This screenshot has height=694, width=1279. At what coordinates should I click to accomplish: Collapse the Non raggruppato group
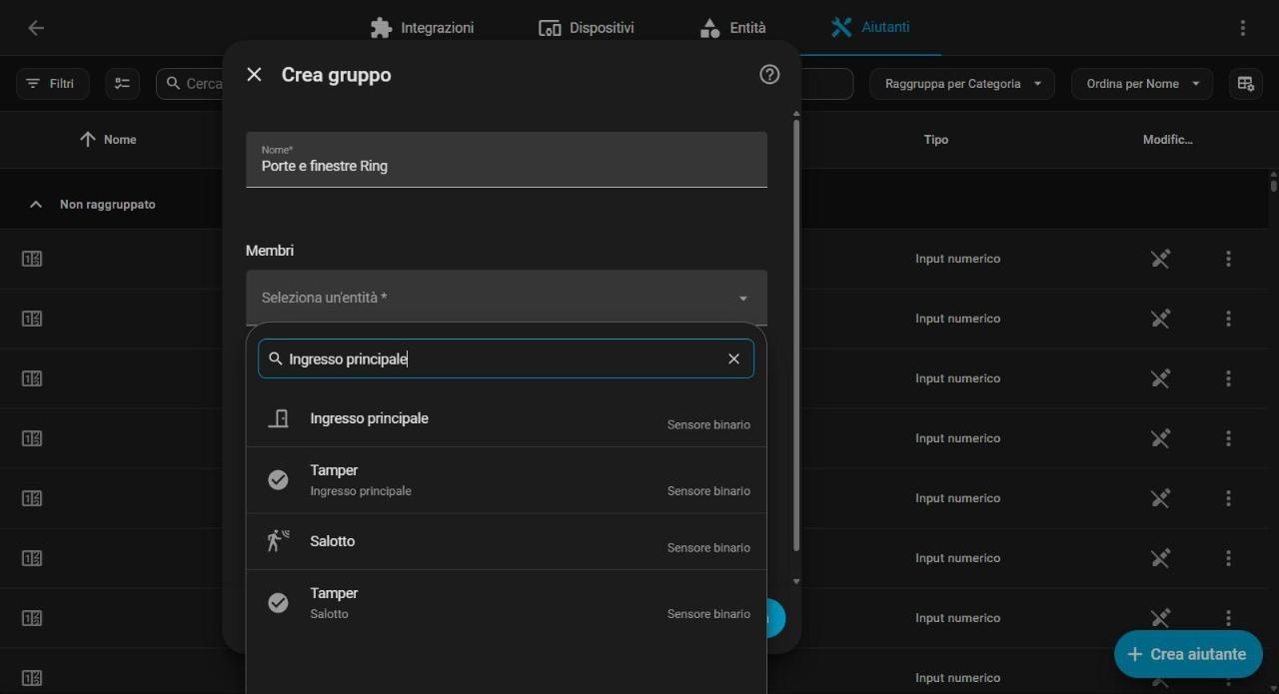(36, 204)
